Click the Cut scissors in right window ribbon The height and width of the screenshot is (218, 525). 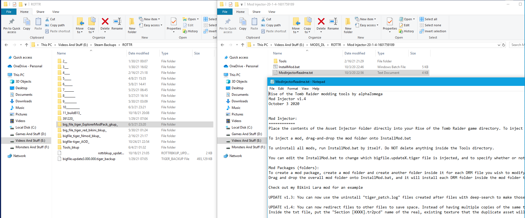tap(263, 19)
